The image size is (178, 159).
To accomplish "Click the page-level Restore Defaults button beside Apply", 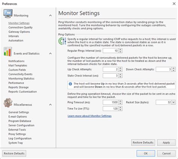I will (x=143, y=142).
